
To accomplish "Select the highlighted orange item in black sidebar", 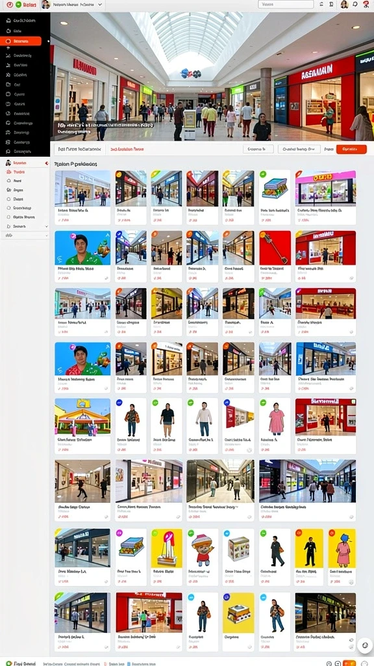I will pyautogui.click(x=21, y=41).
